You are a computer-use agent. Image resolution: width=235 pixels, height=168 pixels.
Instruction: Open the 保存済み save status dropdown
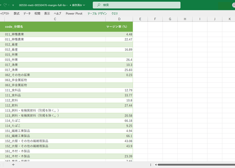79,5
